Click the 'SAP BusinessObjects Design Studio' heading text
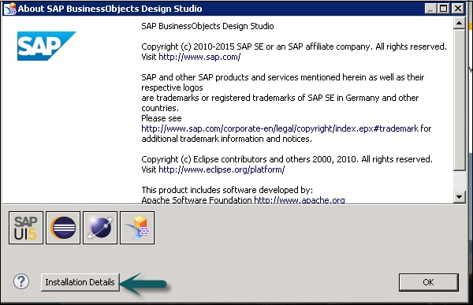This screenshot has width=473, height=305. 207,26
